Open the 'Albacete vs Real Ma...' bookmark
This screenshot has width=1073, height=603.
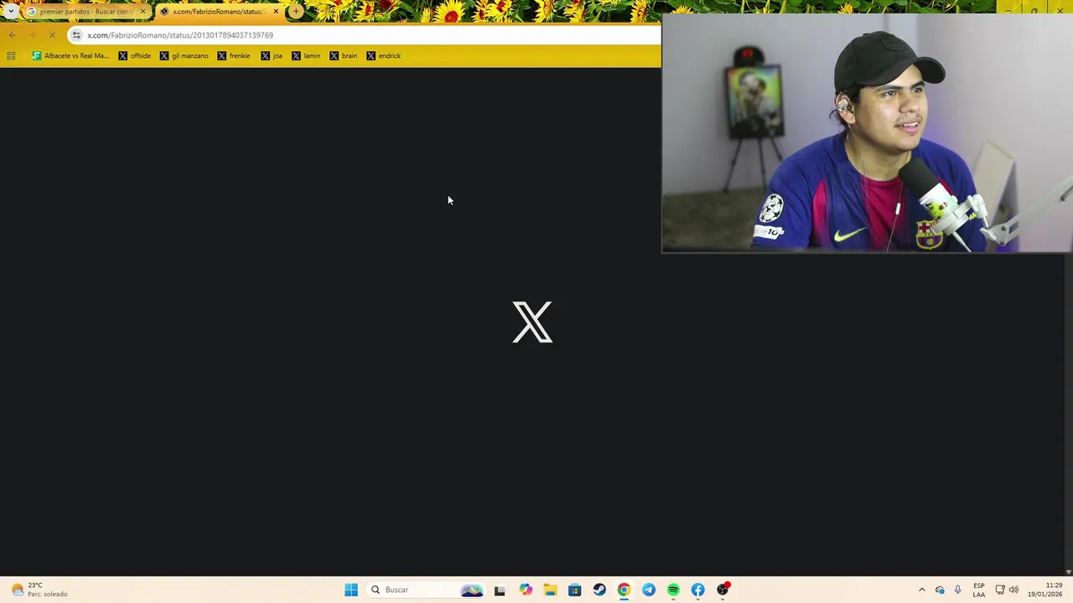pos(70,56)
